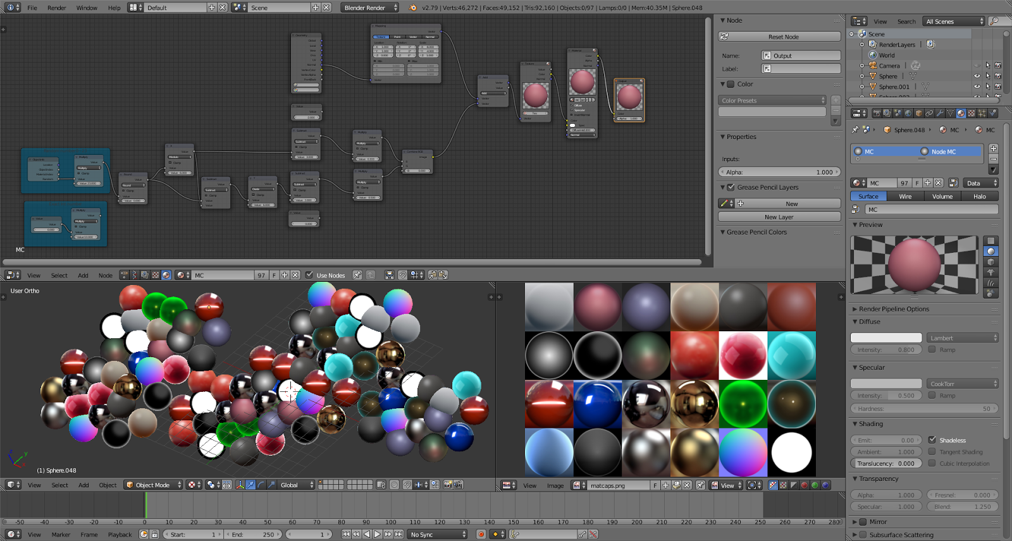1012x541 pixels.
Task: Open the CookTorr specular shader dropdown
Action: pyautogui.click(x=963, y=384)
